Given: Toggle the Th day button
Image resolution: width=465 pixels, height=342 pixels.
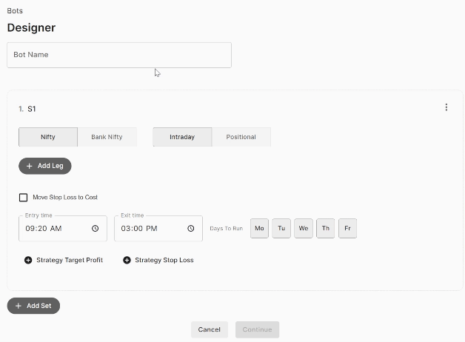Looking at the screenshot, I should click(x=326, y=228).
